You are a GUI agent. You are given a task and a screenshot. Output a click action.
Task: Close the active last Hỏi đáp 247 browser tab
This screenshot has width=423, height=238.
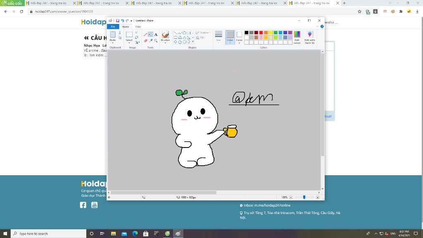337,3
